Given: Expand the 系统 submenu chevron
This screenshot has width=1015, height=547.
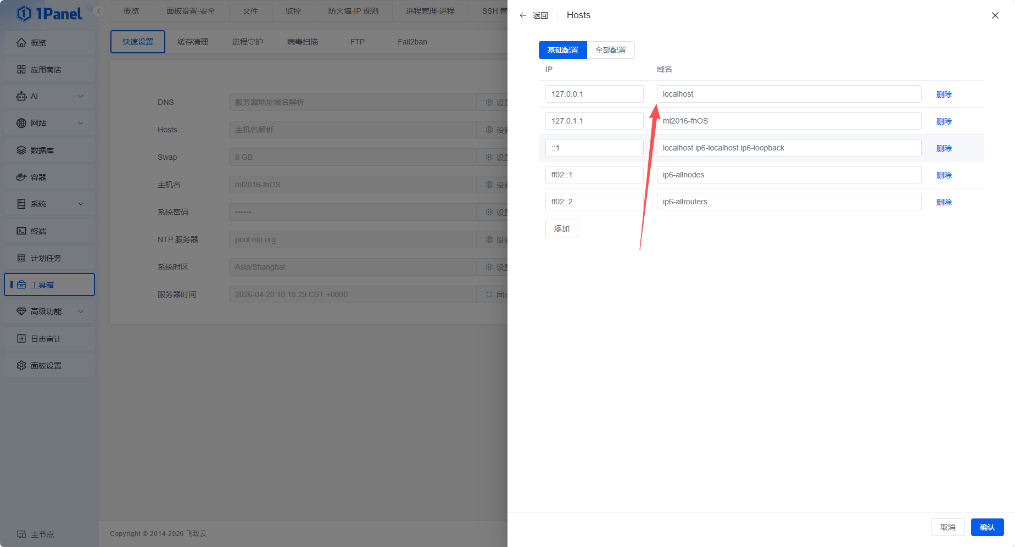Looking at the screenshot, I should [81, 204].
